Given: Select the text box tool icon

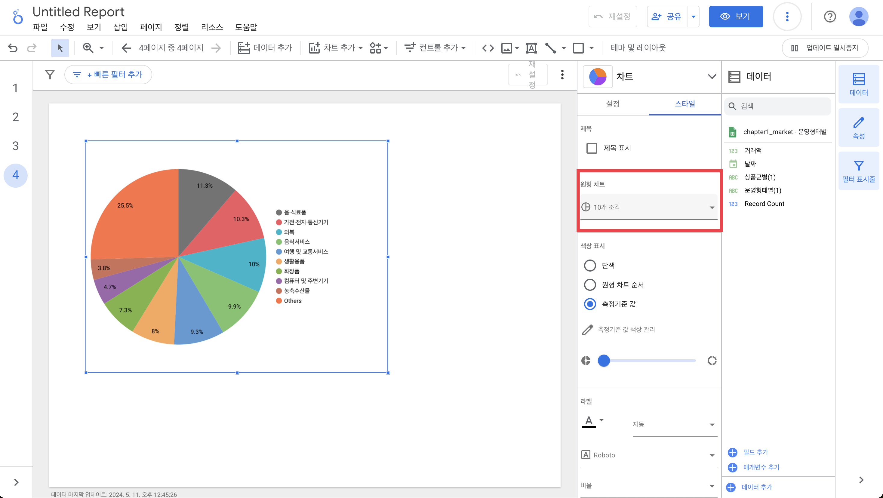Looking at the screenshot, I should click(x=531, y=48).
